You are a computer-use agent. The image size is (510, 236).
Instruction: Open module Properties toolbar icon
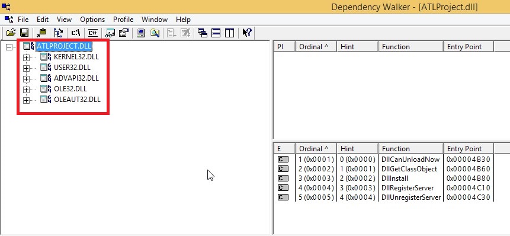124,33
